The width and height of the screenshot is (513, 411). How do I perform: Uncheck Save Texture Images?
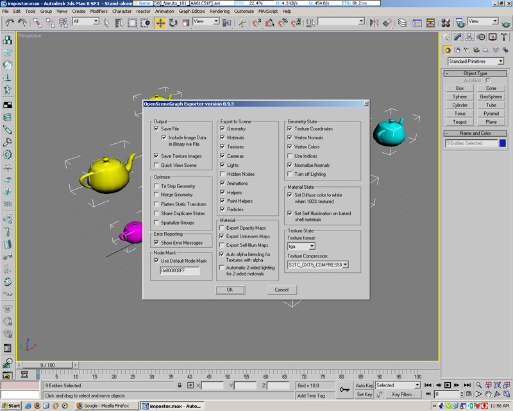pyautogui.click(x=157, y=156)
